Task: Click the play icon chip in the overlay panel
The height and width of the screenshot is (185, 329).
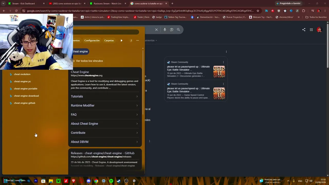Action: point(121,40)
